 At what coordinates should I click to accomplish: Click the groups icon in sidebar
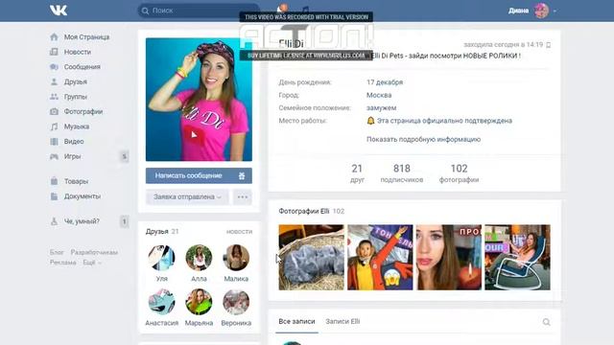pos(54,97)
